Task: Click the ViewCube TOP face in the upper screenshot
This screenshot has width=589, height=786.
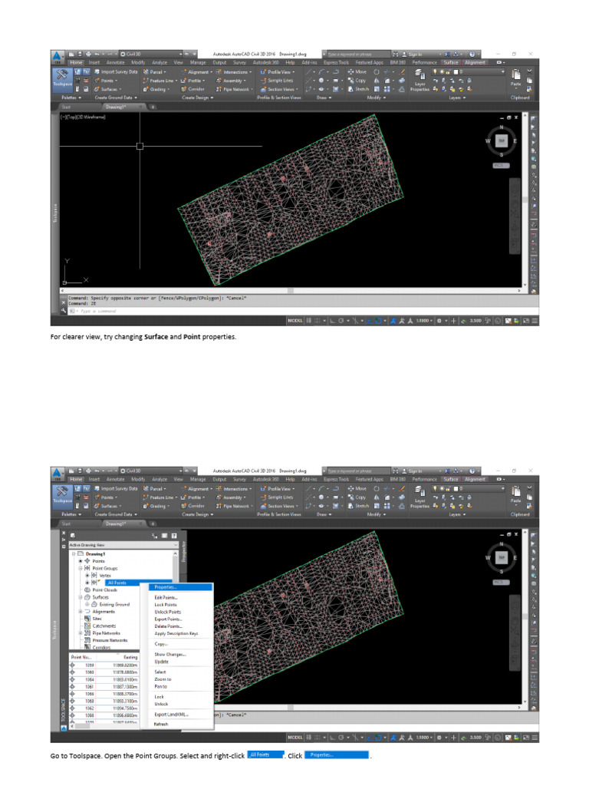Action: 501,140
